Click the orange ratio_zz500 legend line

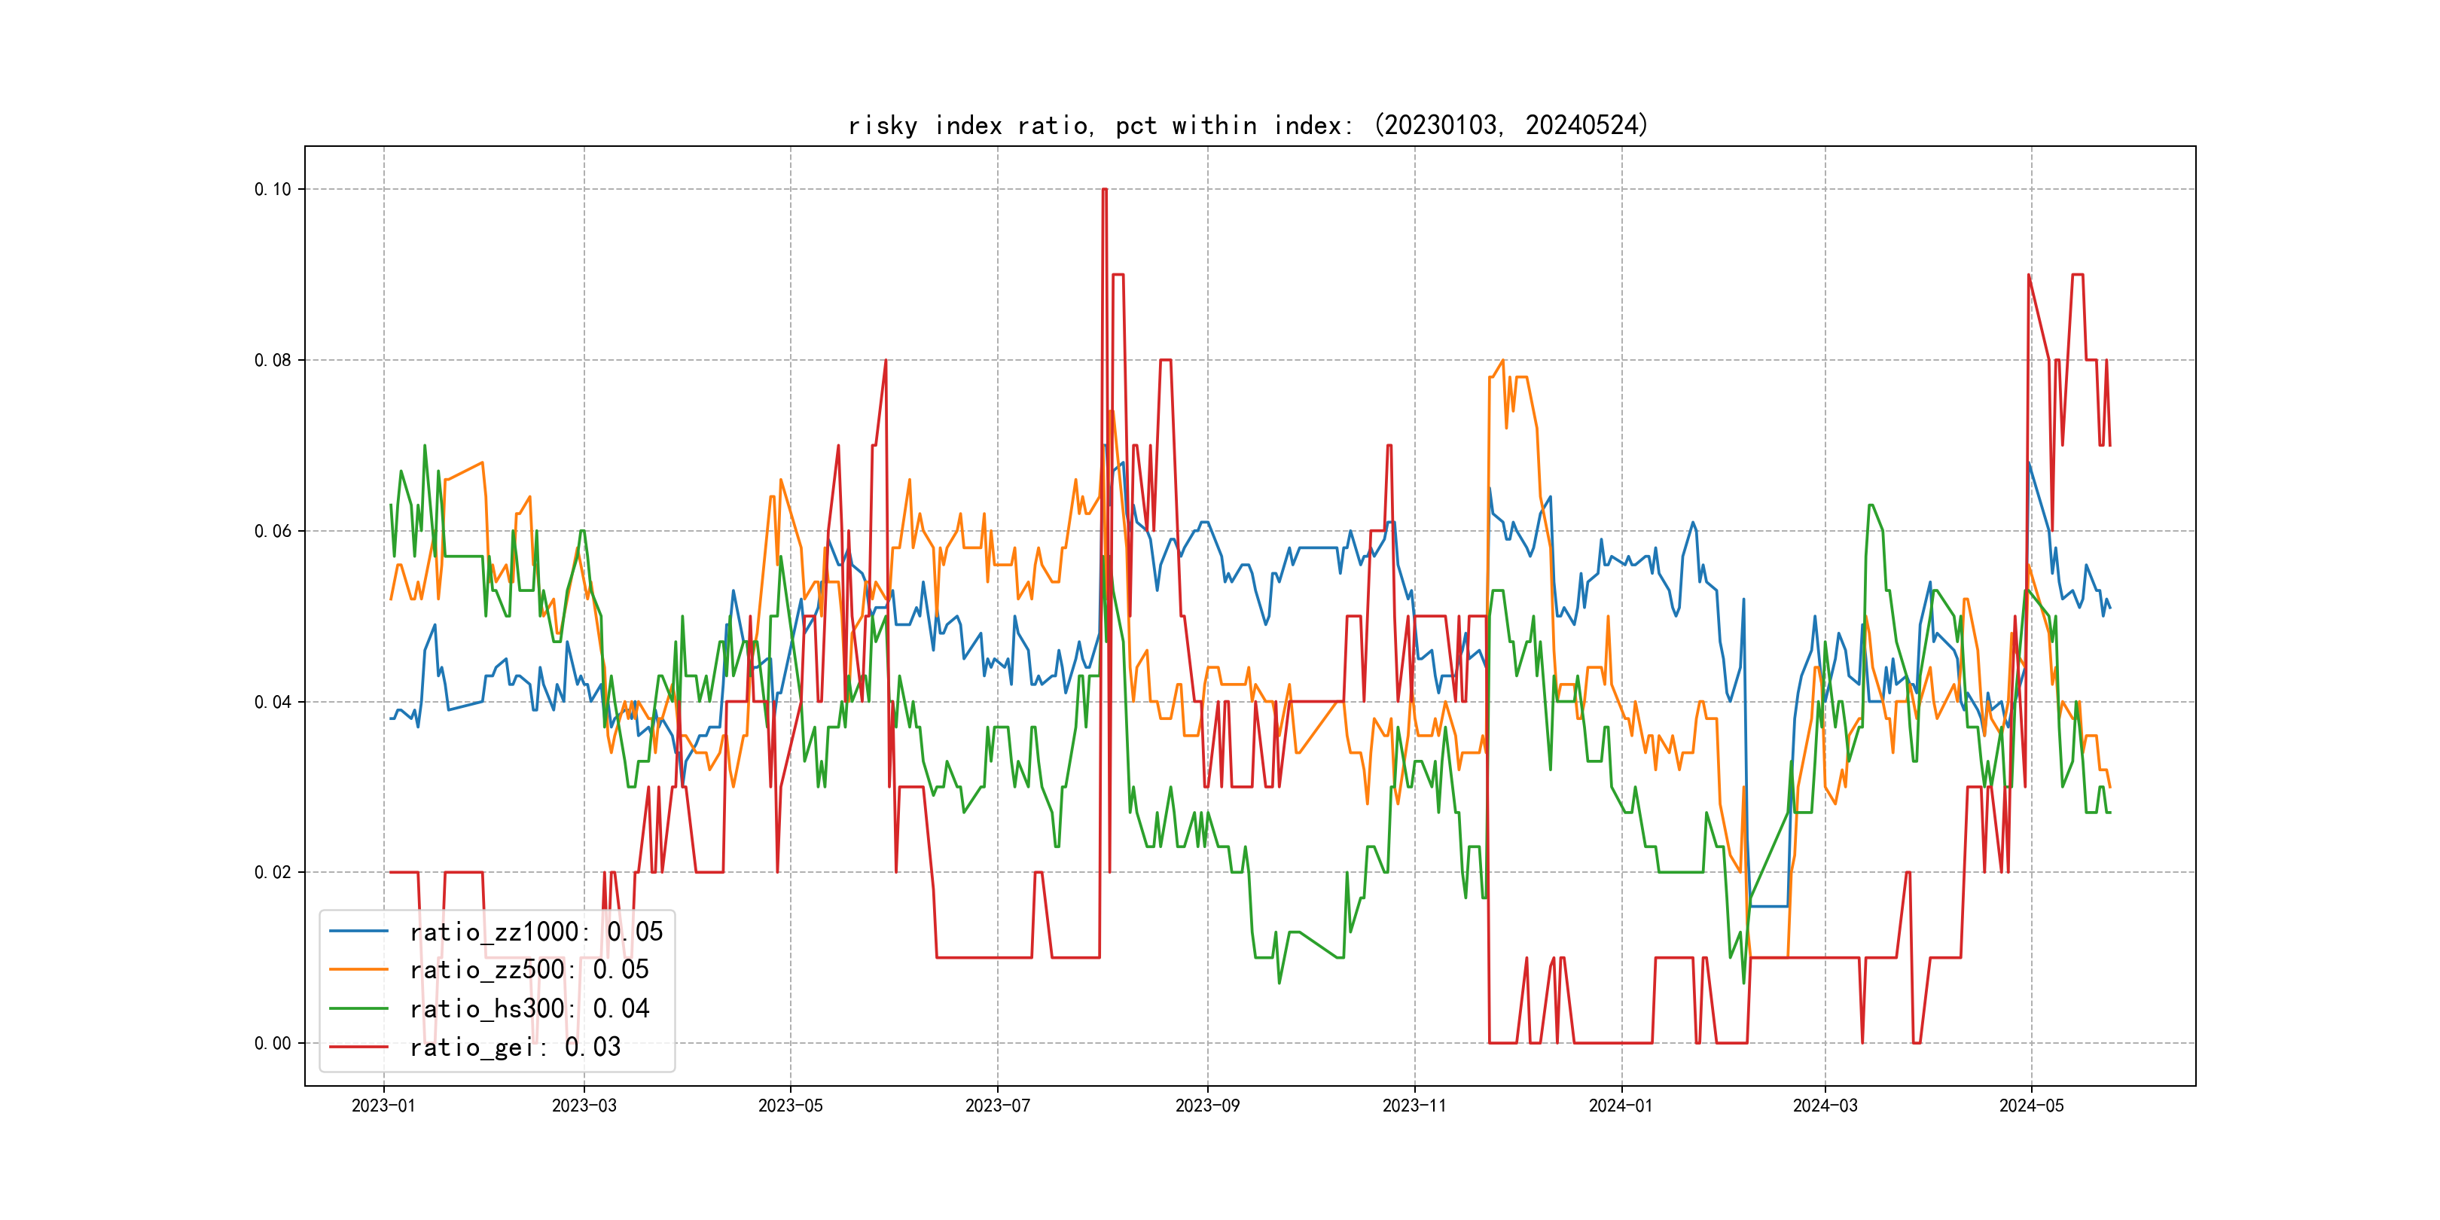[x=358, y=970]
